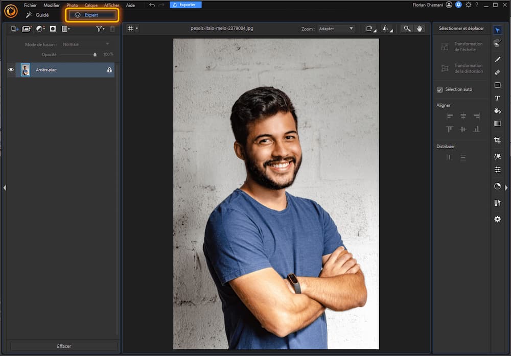
Task: Click Transformation de l'échelle
Action: [462, 47]
